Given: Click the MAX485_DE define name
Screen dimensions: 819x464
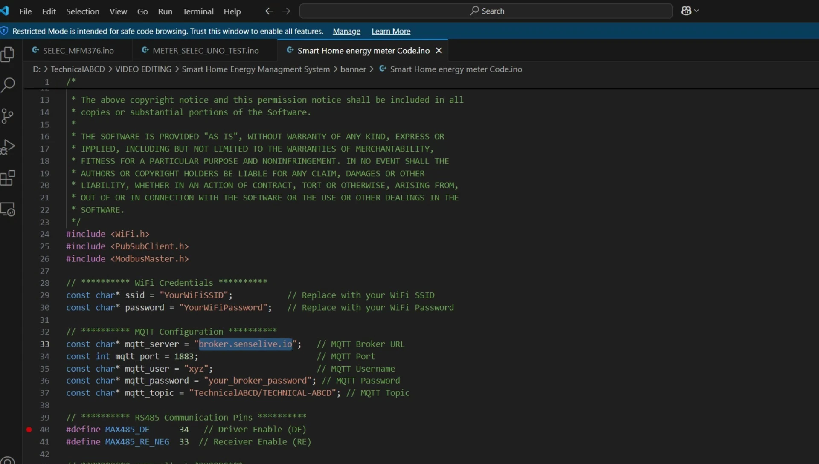Looking at the screenshot, I should click(x=128, y=430).
